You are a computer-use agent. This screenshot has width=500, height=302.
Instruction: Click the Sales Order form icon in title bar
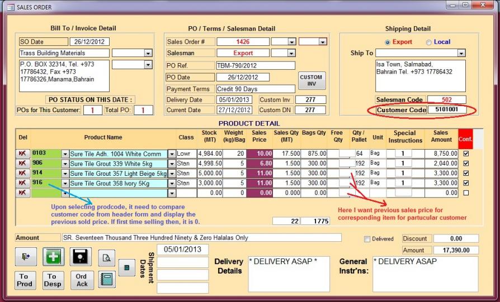(11, 7)
